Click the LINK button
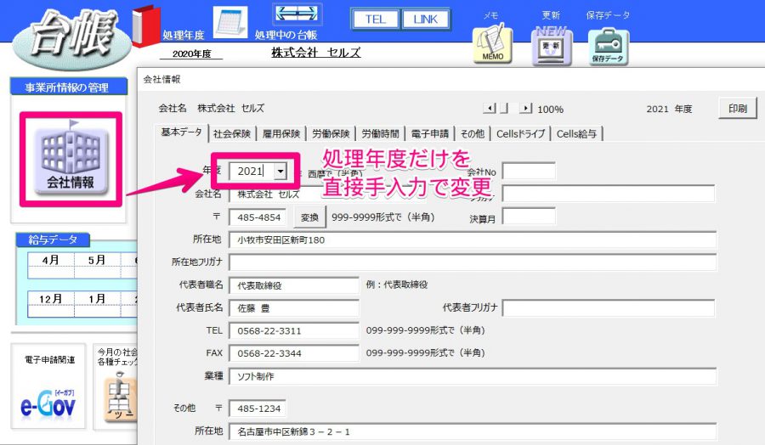Screen dimensions: 765x445 point(426,19)
